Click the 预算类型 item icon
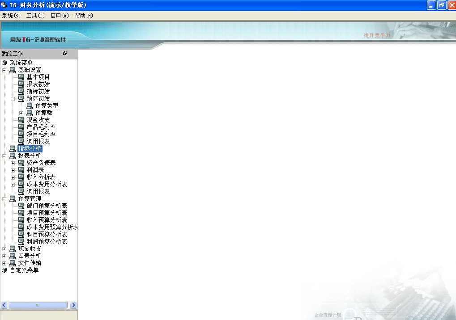Screen dimensions: 456x320 click(x=30, y=106)
